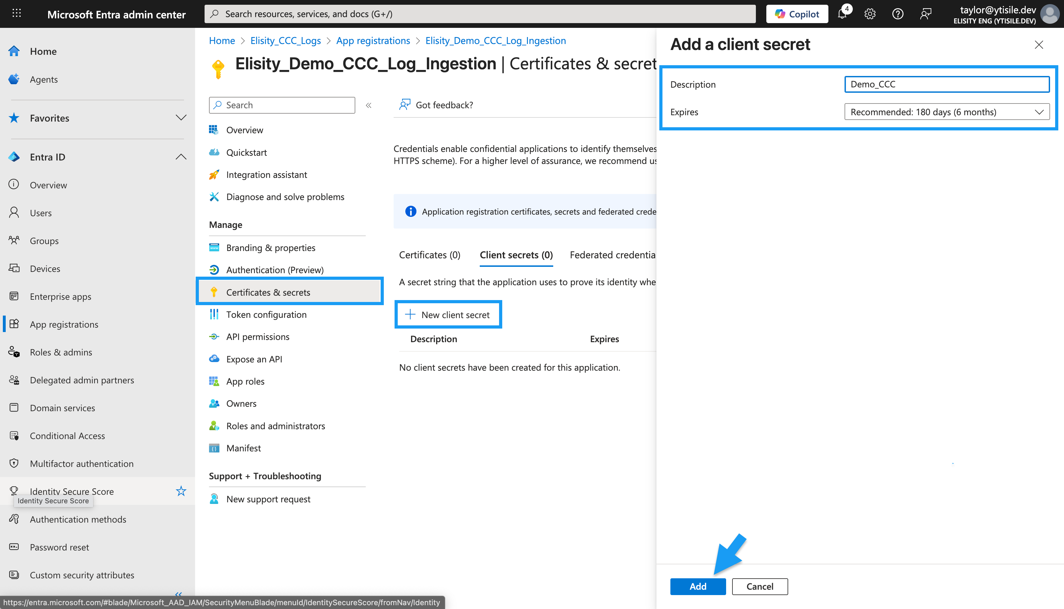
Task: Click the Diagnose and solve problems wrench icon
Action: click(214, 197)
